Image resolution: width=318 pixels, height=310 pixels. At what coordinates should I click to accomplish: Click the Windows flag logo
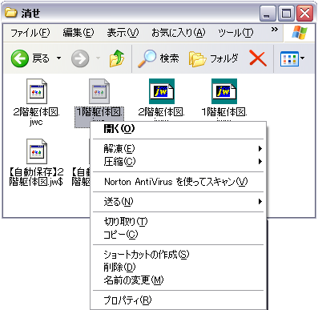300,33
